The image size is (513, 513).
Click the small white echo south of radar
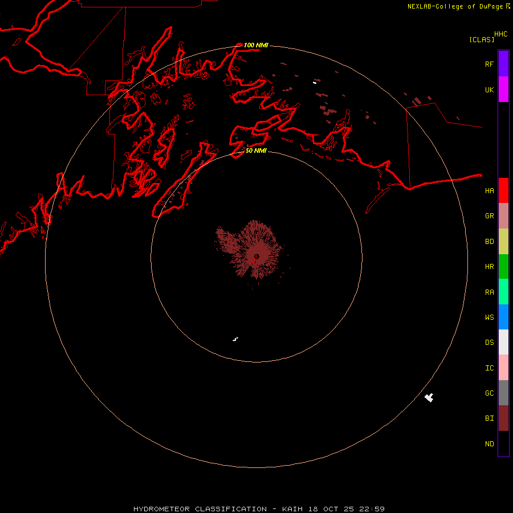(235, 339)
